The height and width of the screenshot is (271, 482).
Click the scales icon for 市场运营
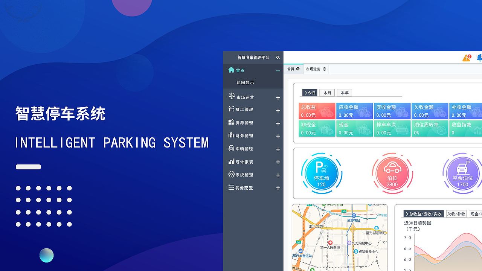232,96
